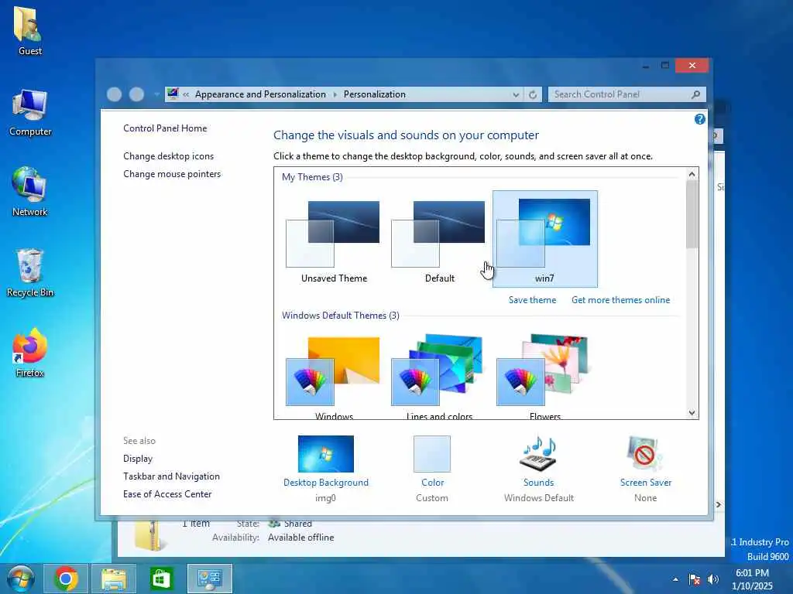This screenshot has width=793, height=594.
Task: Expand the address bar history dropdown
Action: pos(515,94)
